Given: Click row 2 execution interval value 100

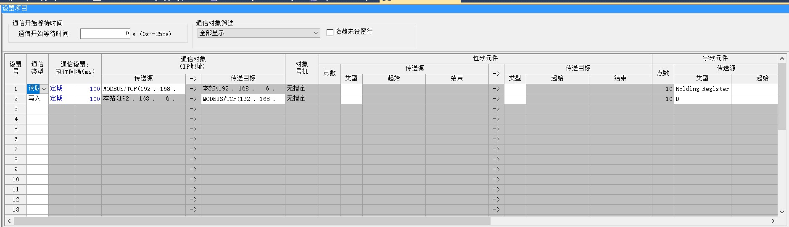Looking at the screenshot, I should tap(88, 99).
